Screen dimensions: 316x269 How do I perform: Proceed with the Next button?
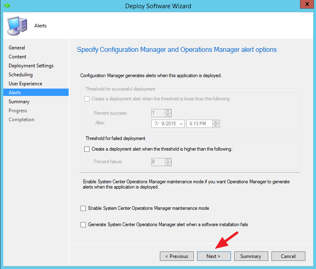pyautogui.click(x=214, y=256)
